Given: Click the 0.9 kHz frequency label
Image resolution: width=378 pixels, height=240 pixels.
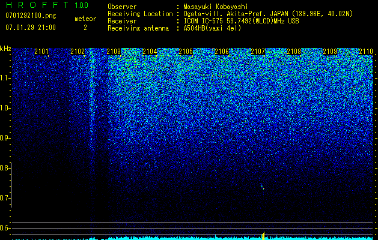Looking at the screenshot, I should pos(5,138).
